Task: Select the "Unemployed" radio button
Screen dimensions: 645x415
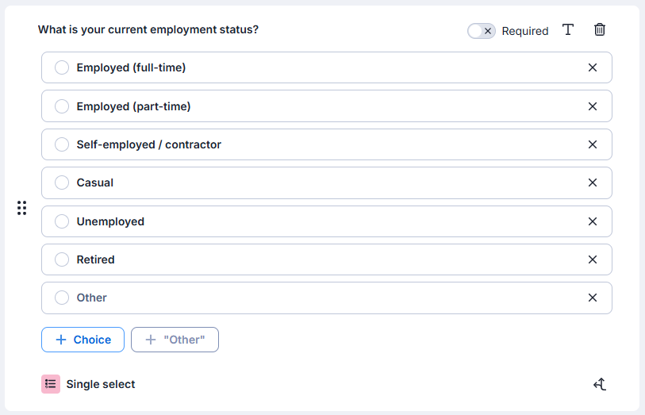Action: click(x=62, y=221)
